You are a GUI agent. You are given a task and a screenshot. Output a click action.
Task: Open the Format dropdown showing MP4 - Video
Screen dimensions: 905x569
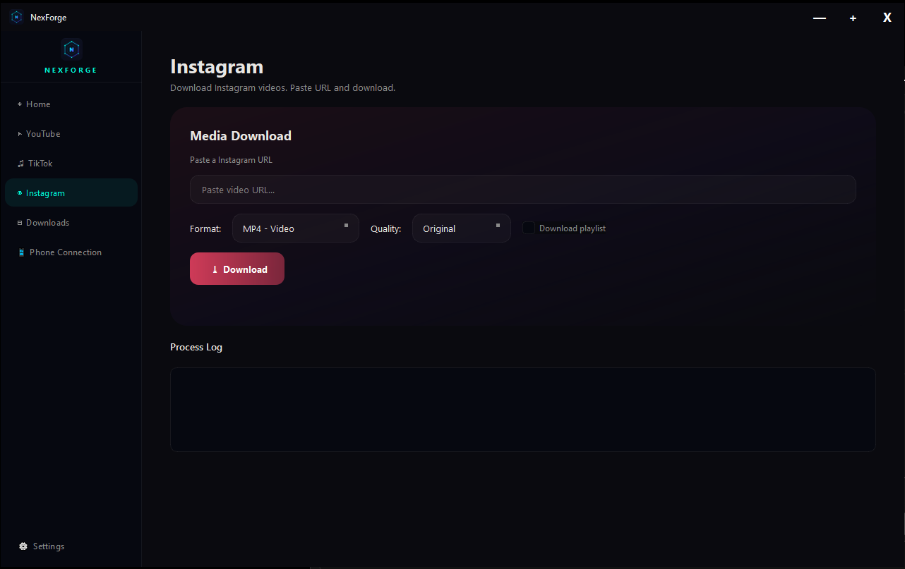[296, 228]
